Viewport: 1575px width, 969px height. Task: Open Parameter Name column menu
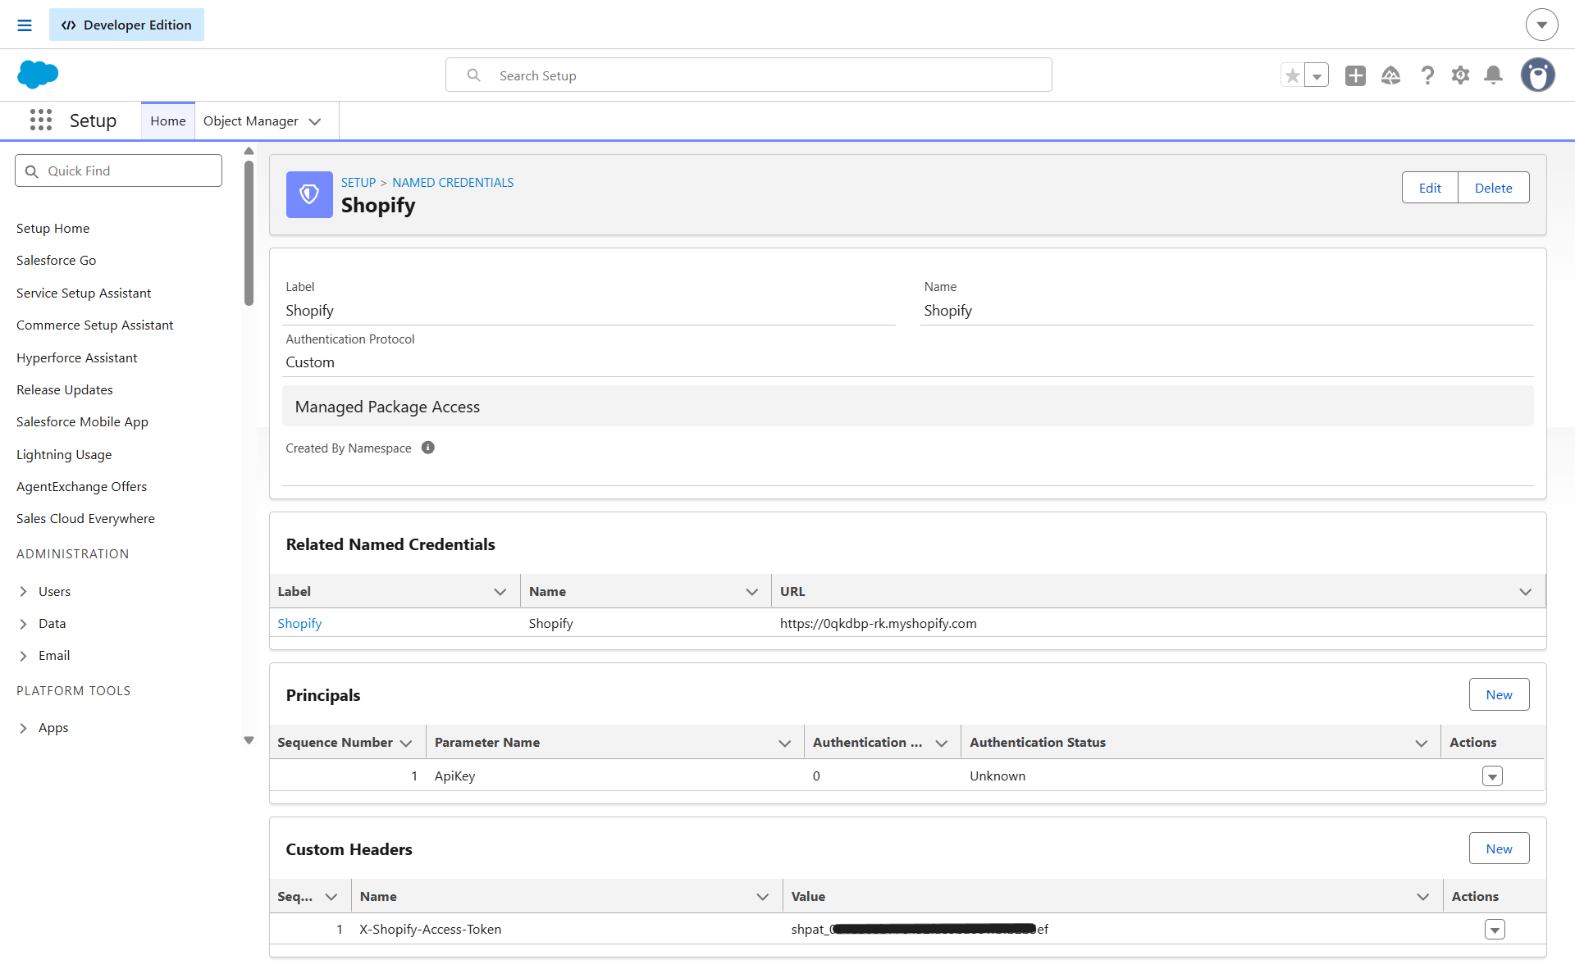pyautogui.click(x=784, y=742)
